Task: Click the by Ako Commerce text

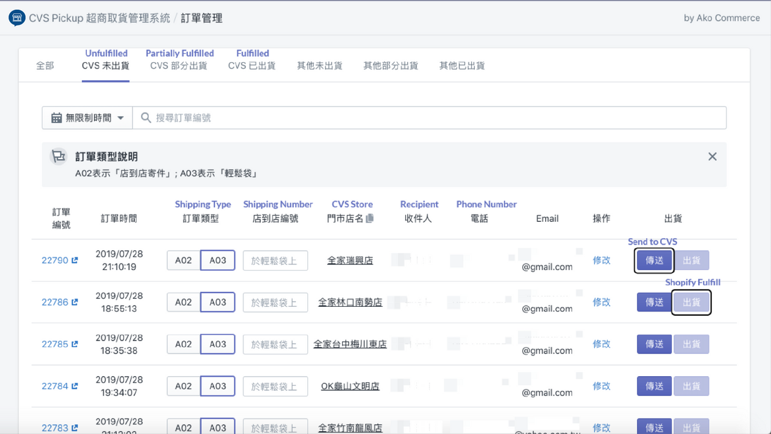Action: 722,18
